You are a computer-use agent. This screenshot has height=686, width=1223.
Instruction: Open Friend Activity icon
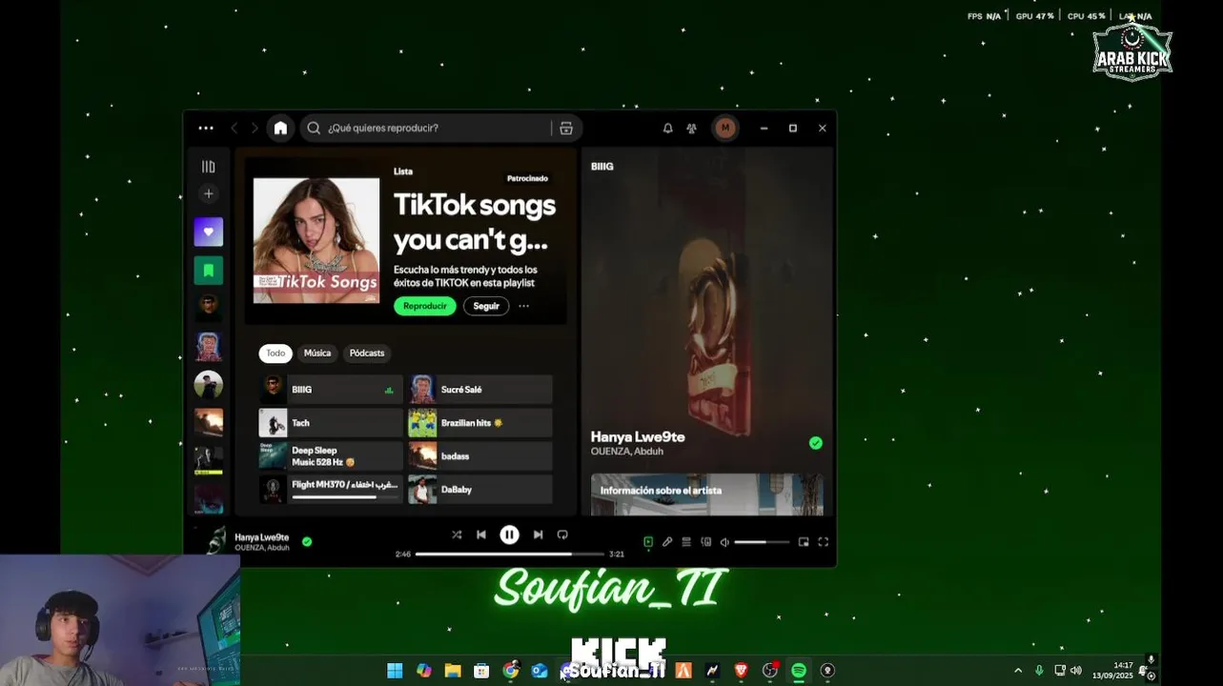(x=691, y=128)
